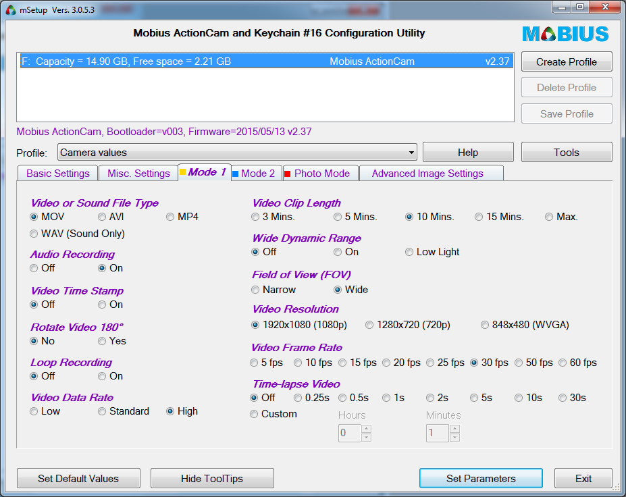Open the Misc. Settings tab
626x497 pixels.
click(138, 174)
